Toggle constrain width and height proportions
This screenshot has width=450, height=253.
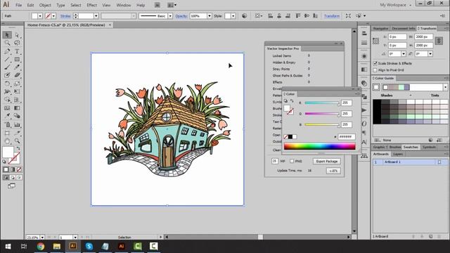click(x=439, y=41)
